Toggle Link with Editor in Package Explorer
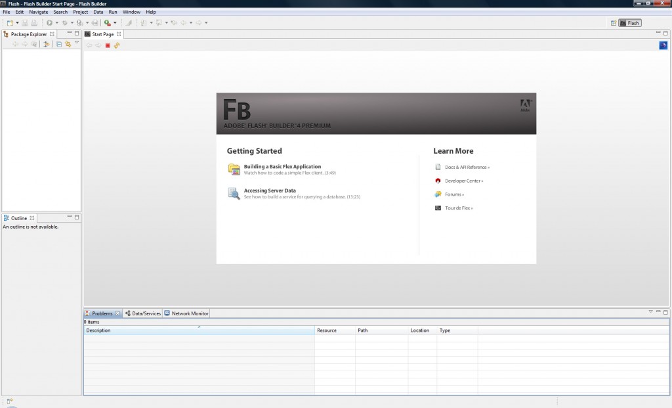This screenshot has width=672, height=408. pyautogui.click(x=68, y=45)
